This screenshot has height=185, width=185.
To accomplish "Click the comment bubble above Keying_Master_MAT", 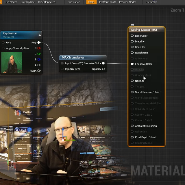I will [132, 25].
